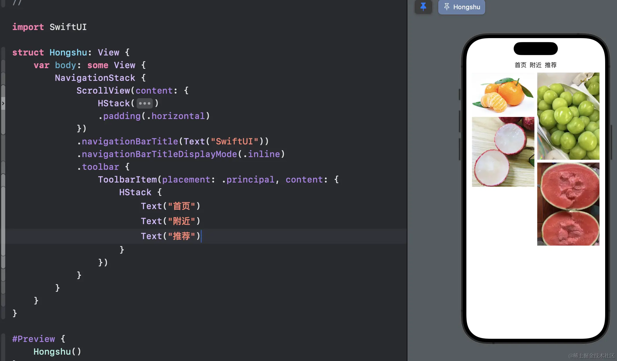Click the green grapes image thumbnail
Viewport: 617px width, 361px height.
click(568, 116)
